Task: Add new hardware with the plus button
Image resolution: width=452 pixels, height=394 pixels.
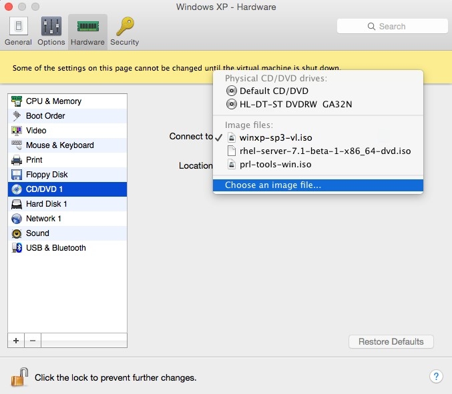Action: click(16, 341)
